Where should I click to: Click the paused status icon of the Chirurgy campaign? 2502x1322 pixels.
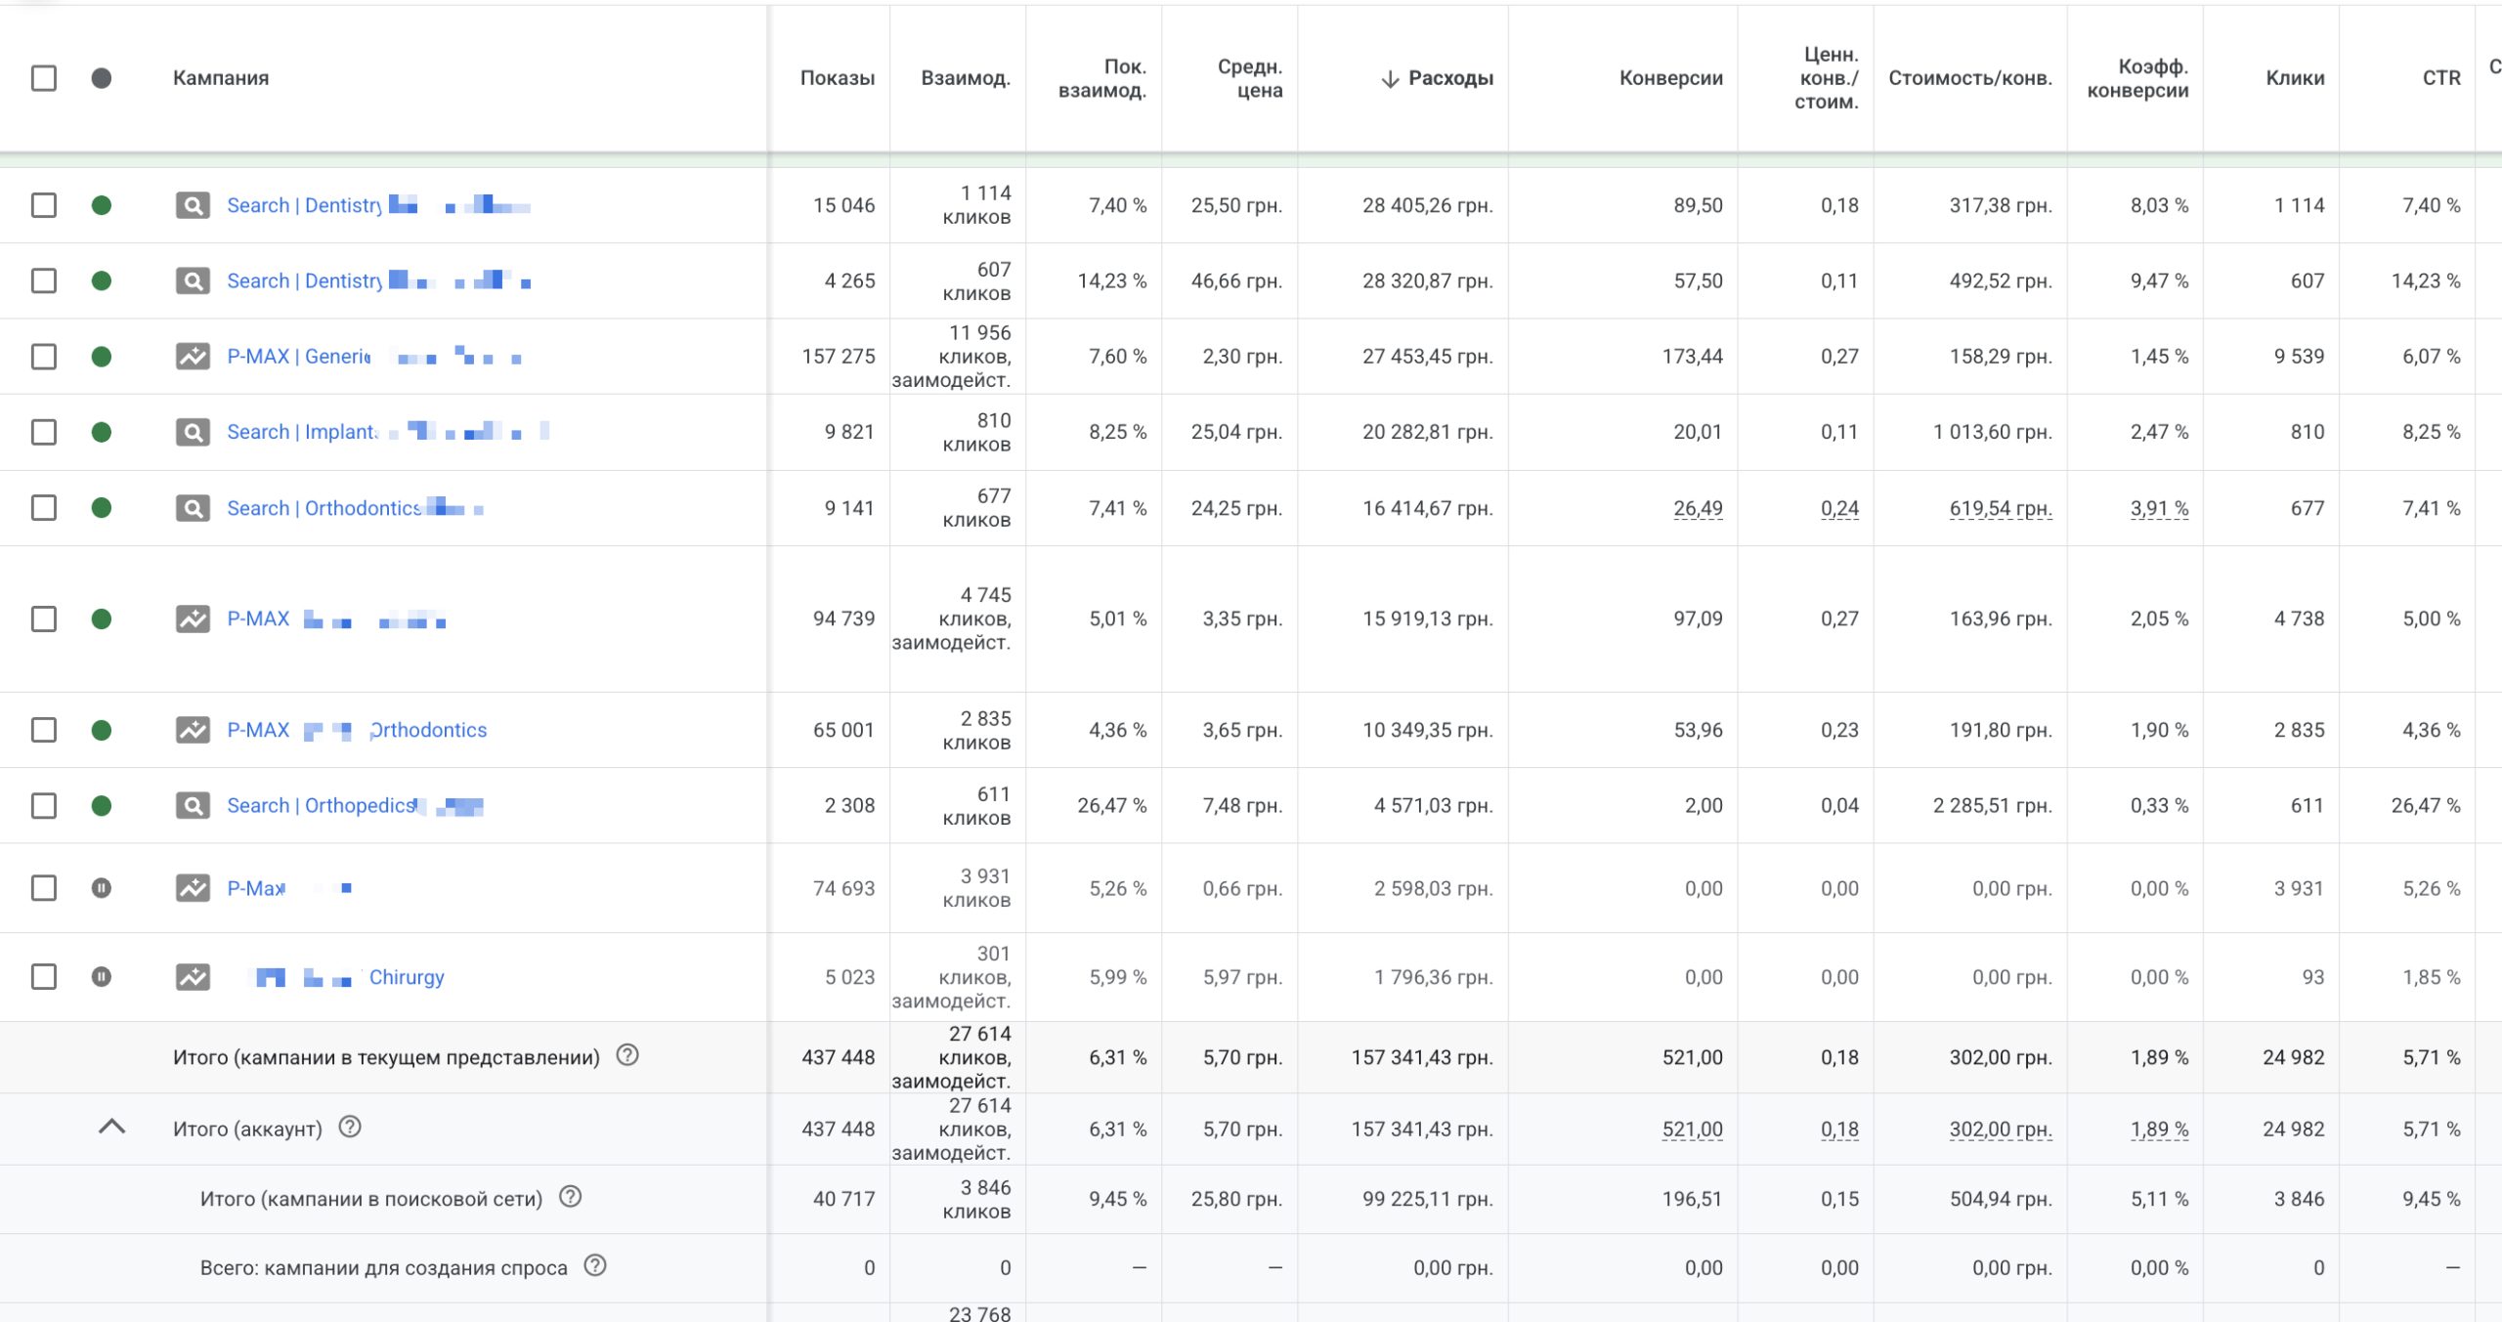coord(102,977)
